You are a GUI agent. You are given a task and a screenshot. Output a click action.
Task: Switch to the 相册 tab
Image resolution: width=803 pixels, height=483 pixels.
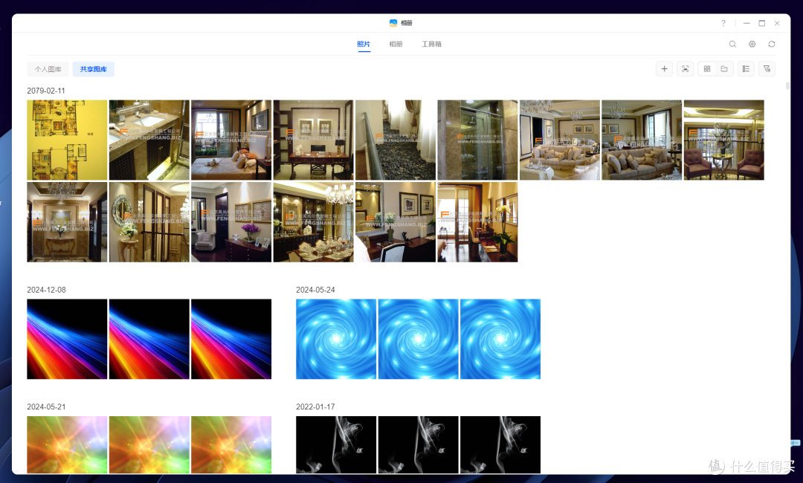pyautogui.click(x=396, y=44)
